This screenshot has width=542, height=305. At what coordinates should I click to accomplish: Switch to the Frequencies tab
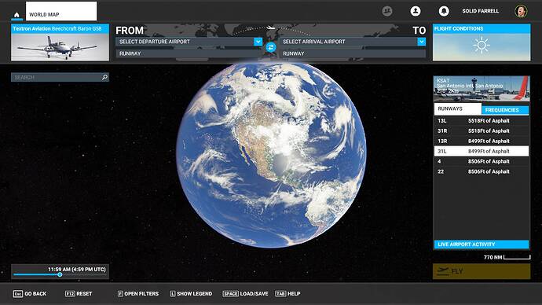(505, 110)
